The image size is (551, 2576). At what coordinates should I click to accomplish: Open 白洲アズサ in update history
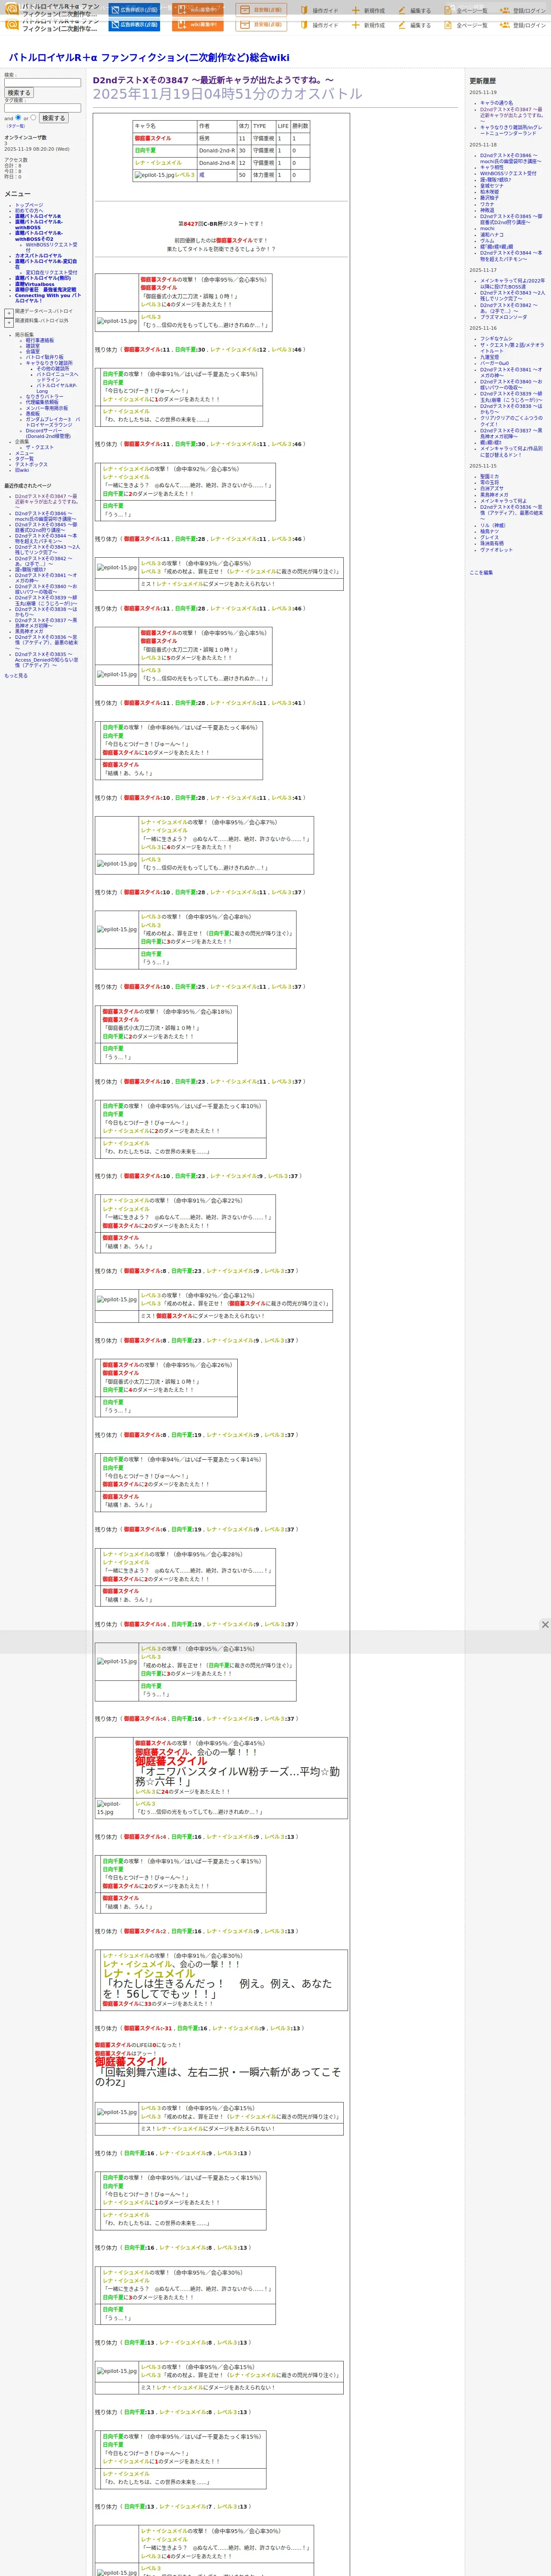point(492,489)
